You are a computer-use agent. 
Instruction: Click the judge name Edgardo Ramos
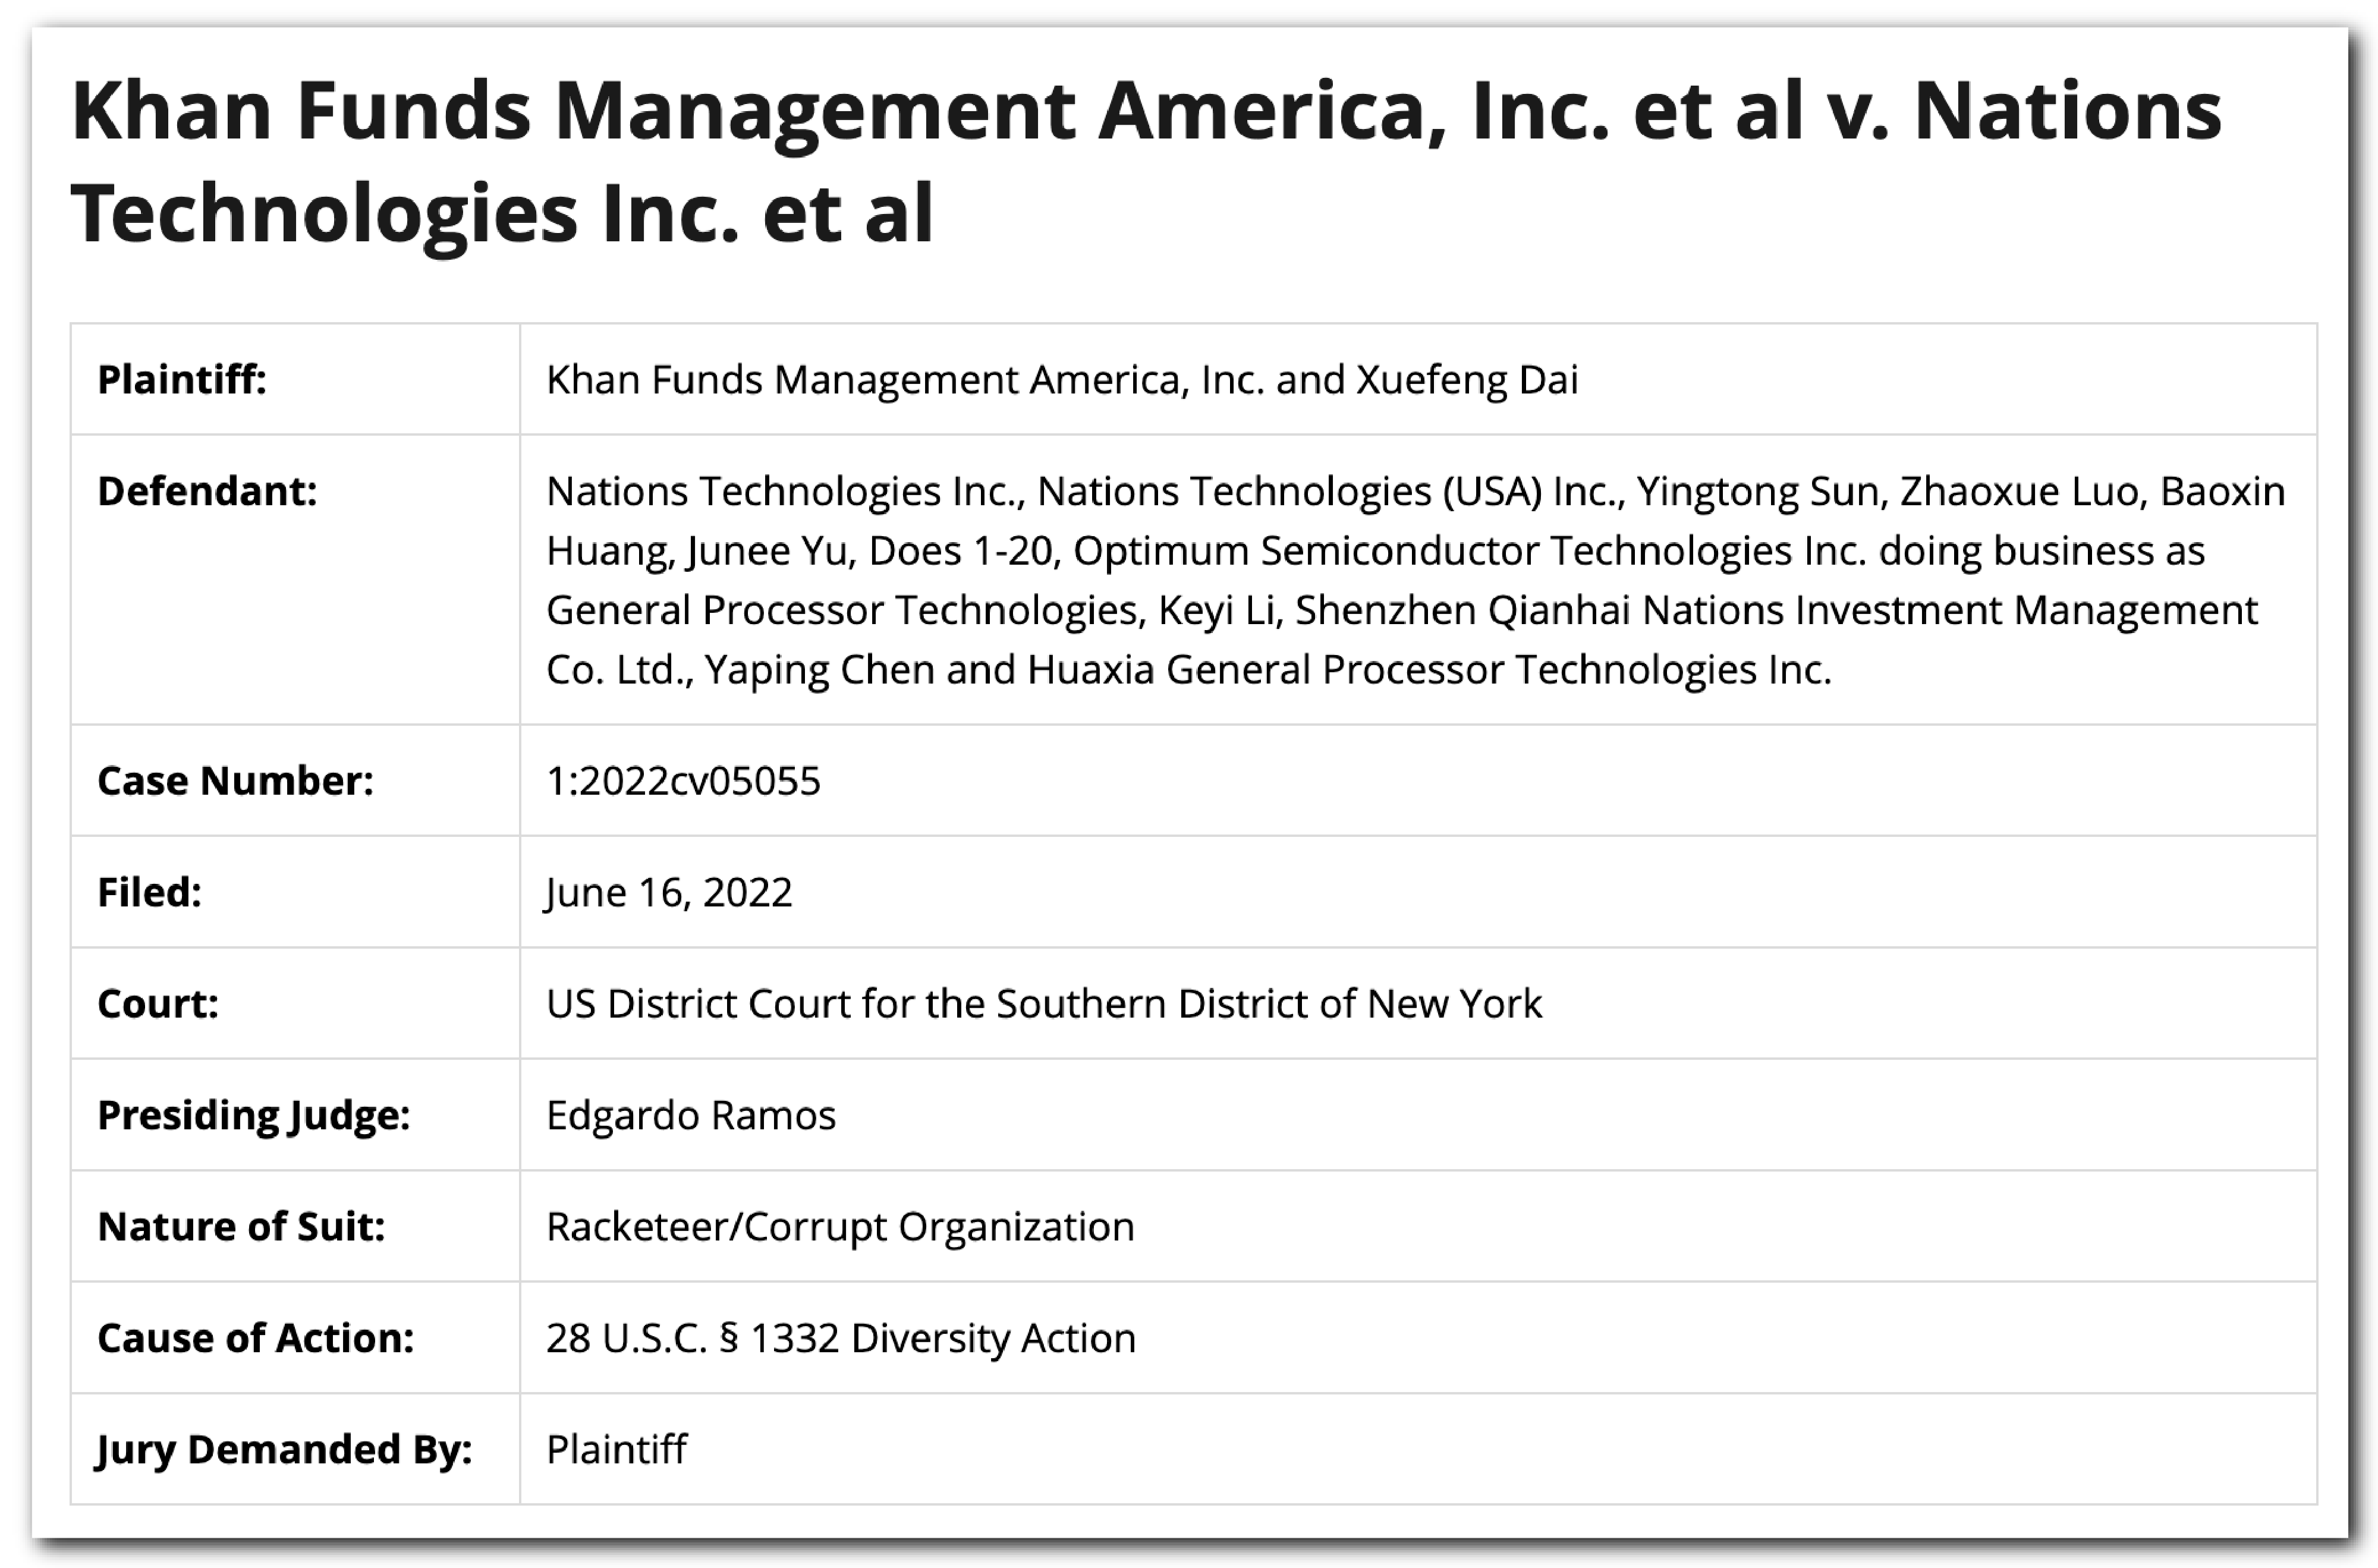click(x=691, y=1115)
